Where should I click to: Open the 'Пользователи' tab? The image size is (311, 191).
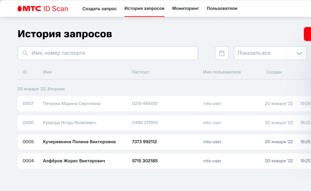point(222,9)
